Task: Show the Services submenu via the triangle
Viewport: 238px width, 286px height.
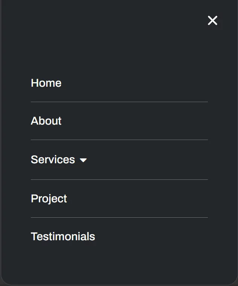Action: click(x=83, y=160)
